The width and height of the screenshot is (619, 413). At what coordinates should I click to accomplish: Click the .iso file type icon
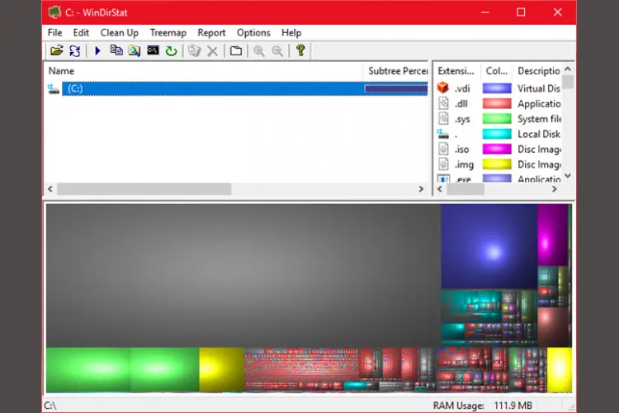443,149
